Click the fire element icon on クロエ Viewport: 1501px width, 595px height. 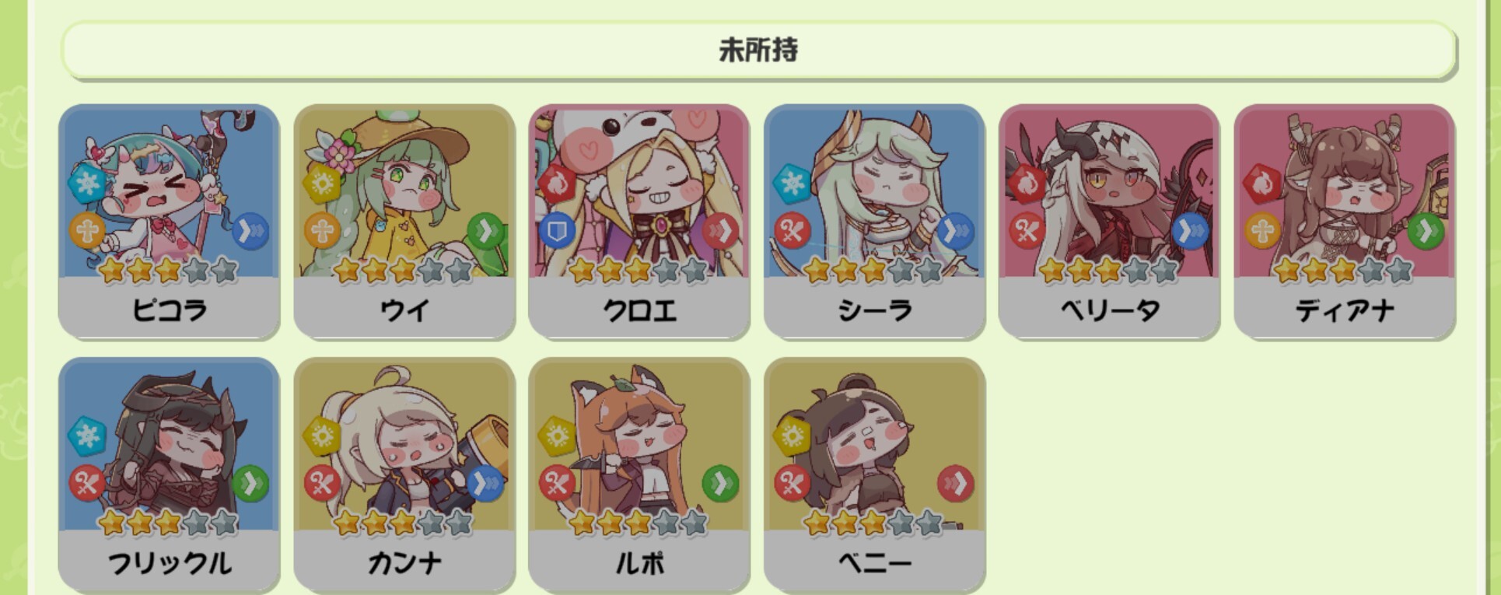point(557,184)
